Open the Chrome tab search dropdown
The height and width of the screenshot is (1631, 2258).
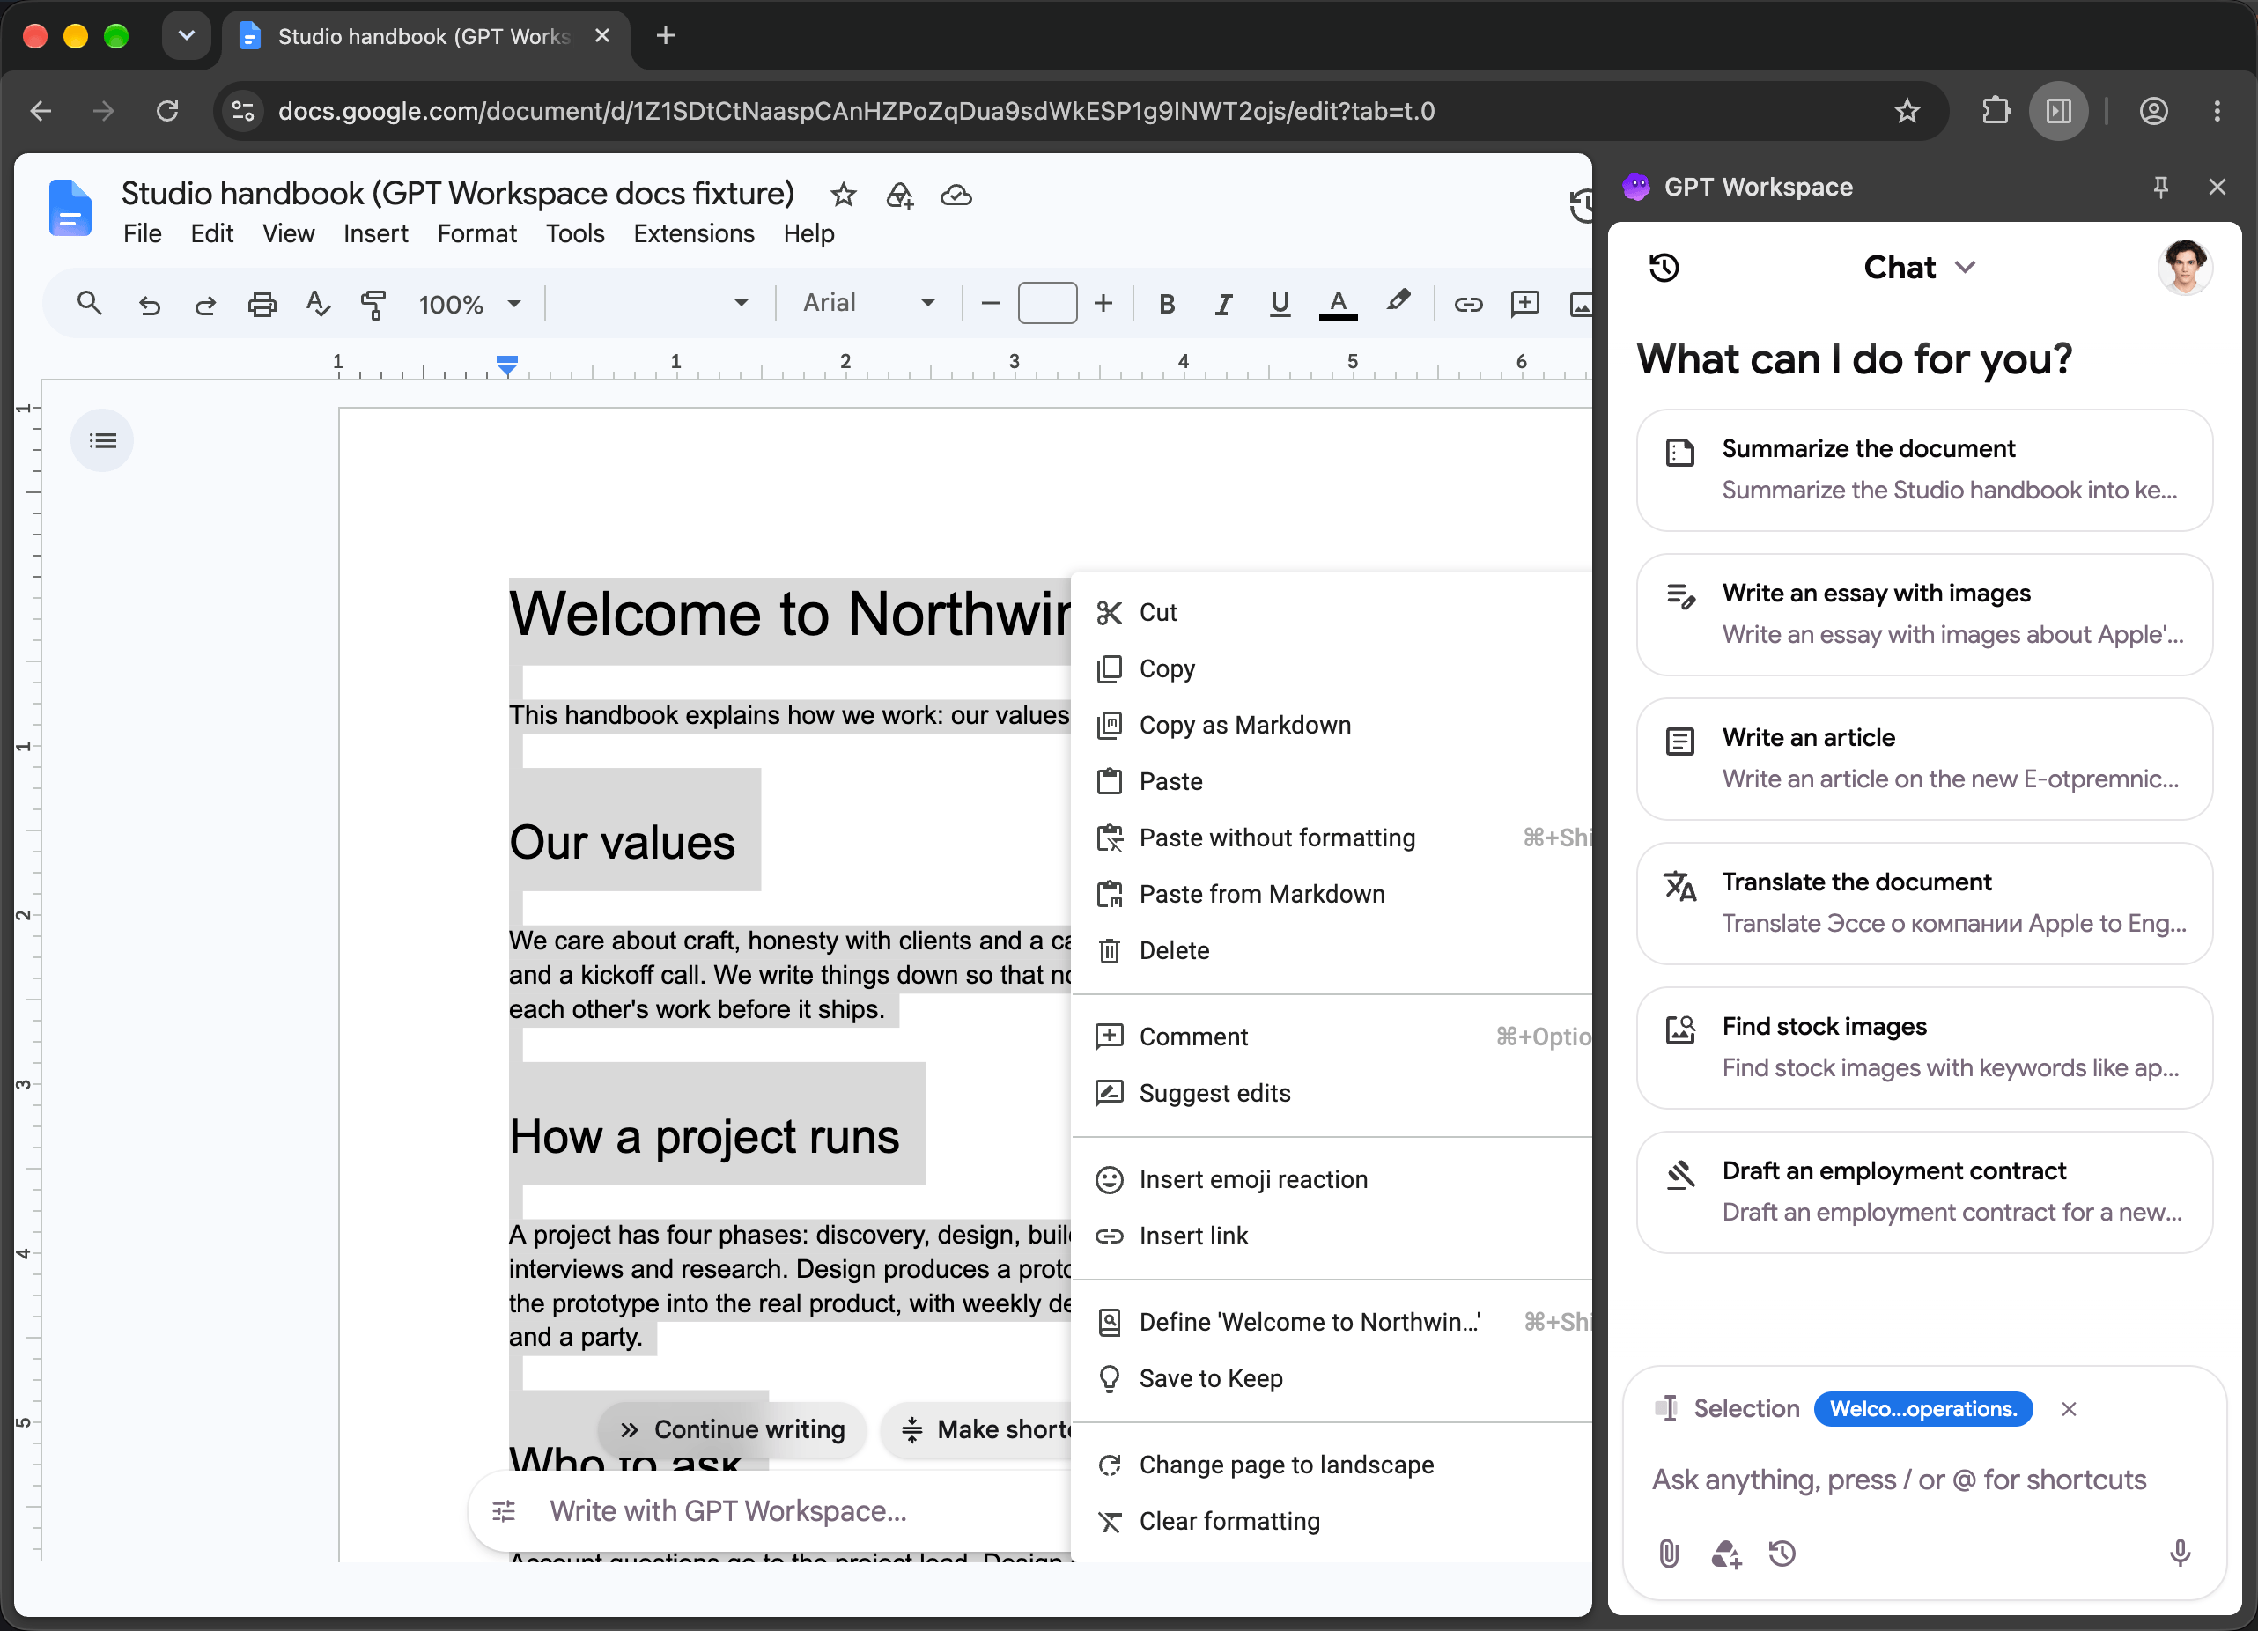pyautogui.click(x=186, y=36)
